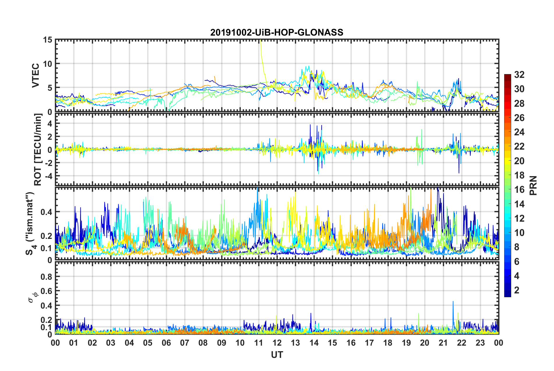Click the 17 hour tick on the UT axis
Screen dimensions: 554x371
tap(369, 343)
